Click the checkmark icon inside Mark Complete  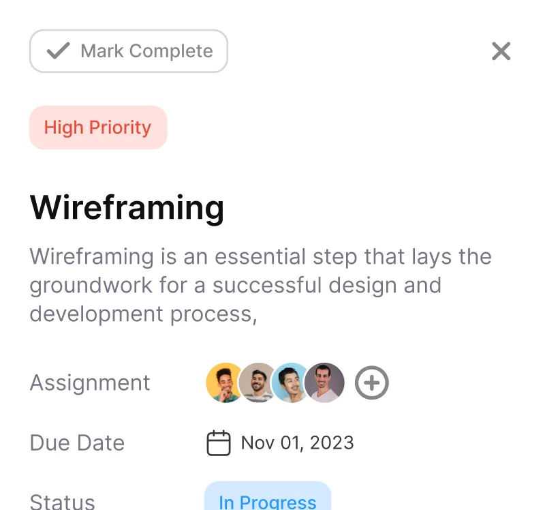coord(57,50)
